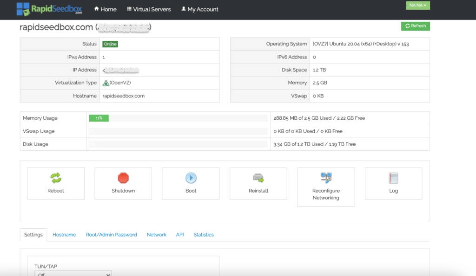
Task: Click the Reinstall disk icon
Action: click(258, 178)
